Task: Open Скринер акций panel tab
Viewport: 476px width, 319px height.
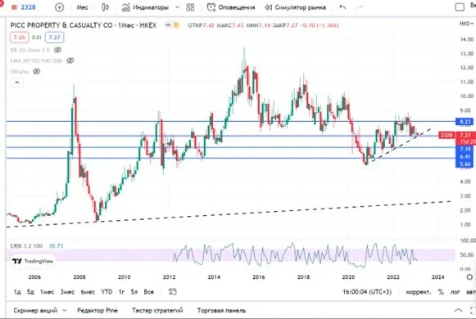Action: point(35,311)
